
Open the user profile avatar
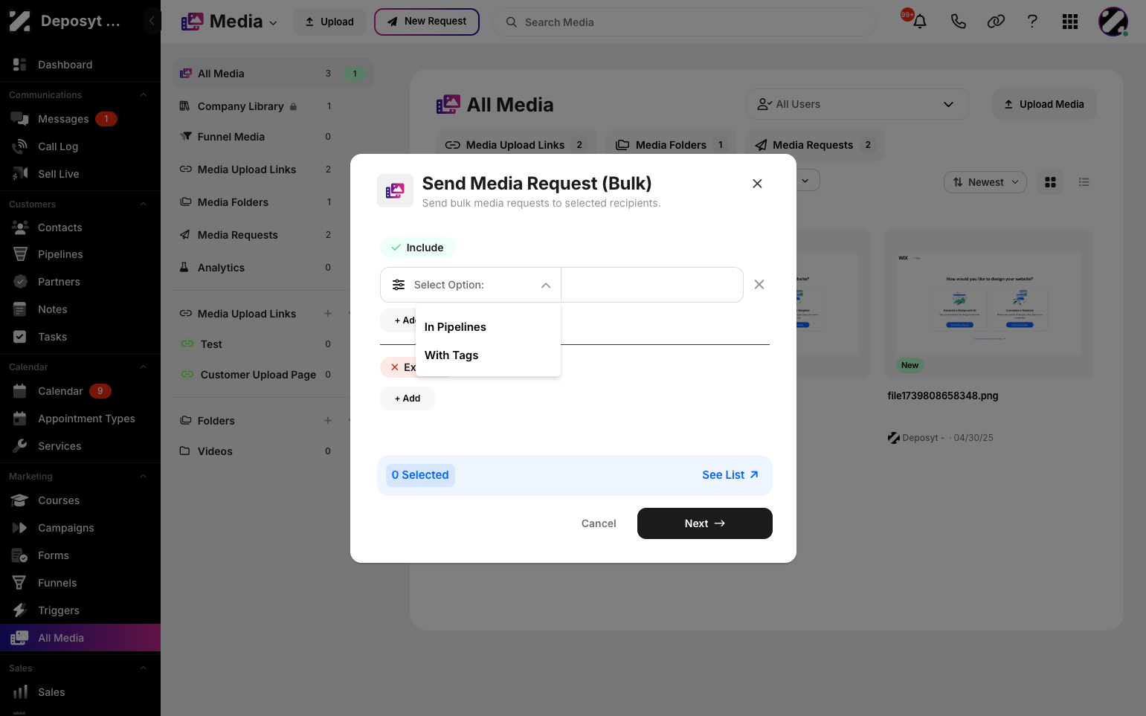coord(1113,22)
